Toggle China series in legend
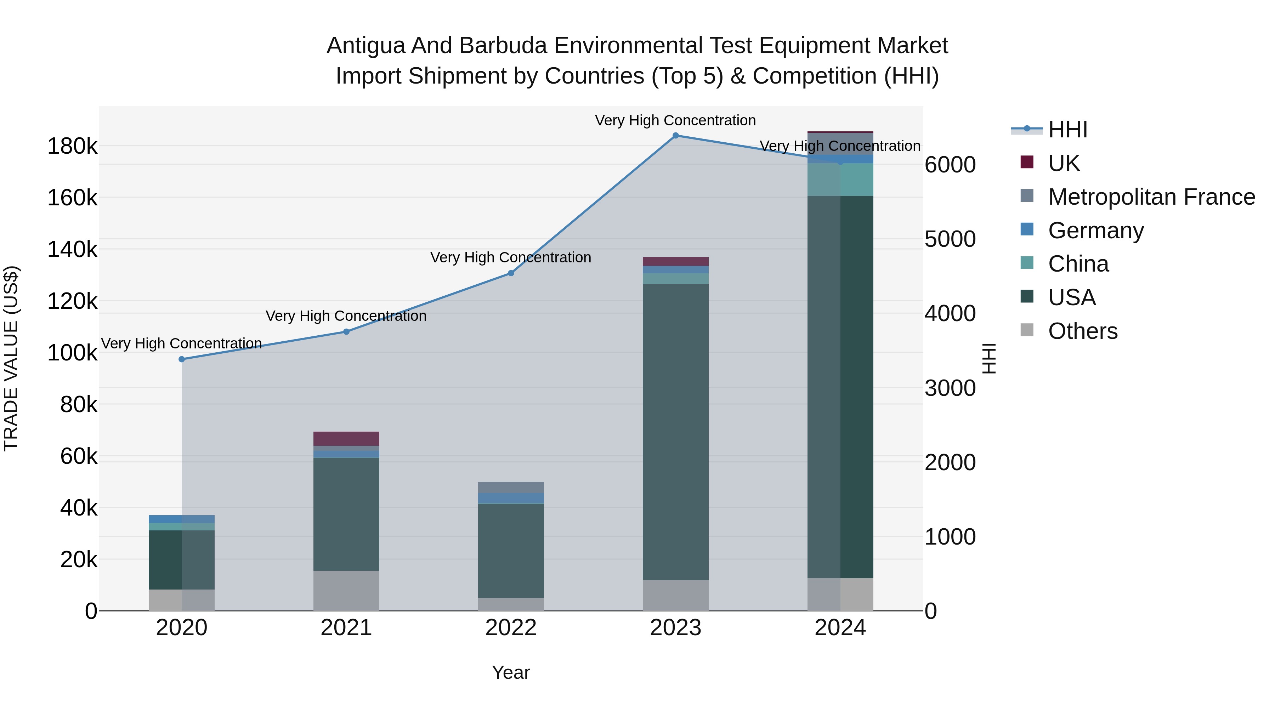The width and height of the screenshot is (1275, 717). [x=1064, y=264]
